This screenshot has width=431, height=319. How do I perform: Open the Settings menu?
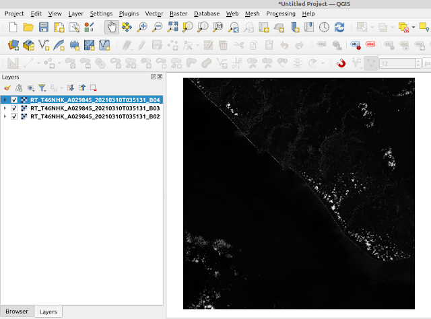[101, 13]
